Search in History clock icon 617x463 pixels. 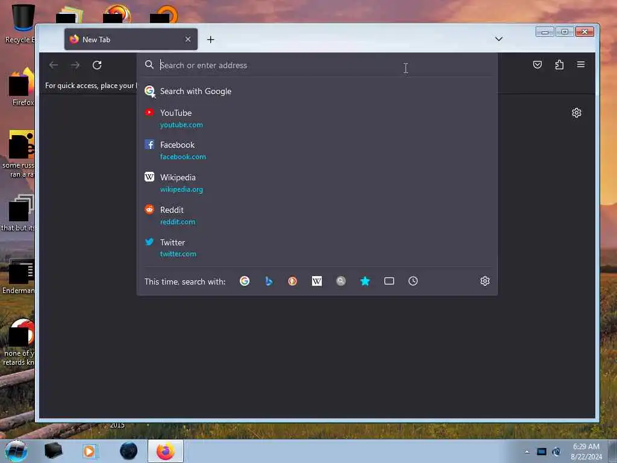coord(413,281)
